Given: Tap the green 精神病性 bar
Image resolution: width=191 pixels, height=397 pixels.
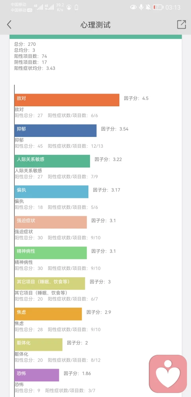Looking at the screenshot, I should 51,253.
